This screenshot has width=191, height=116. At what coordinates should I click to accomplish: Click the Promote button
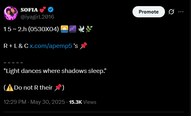pos(149,12)
